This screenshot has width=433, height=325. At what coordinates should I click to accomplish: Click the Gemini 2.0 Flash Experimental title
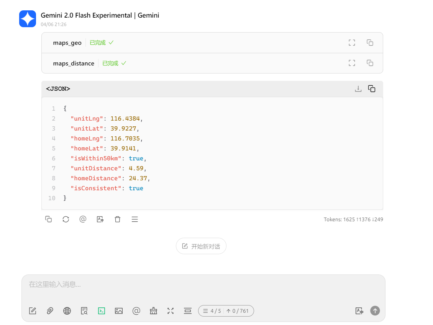[100, 15]
